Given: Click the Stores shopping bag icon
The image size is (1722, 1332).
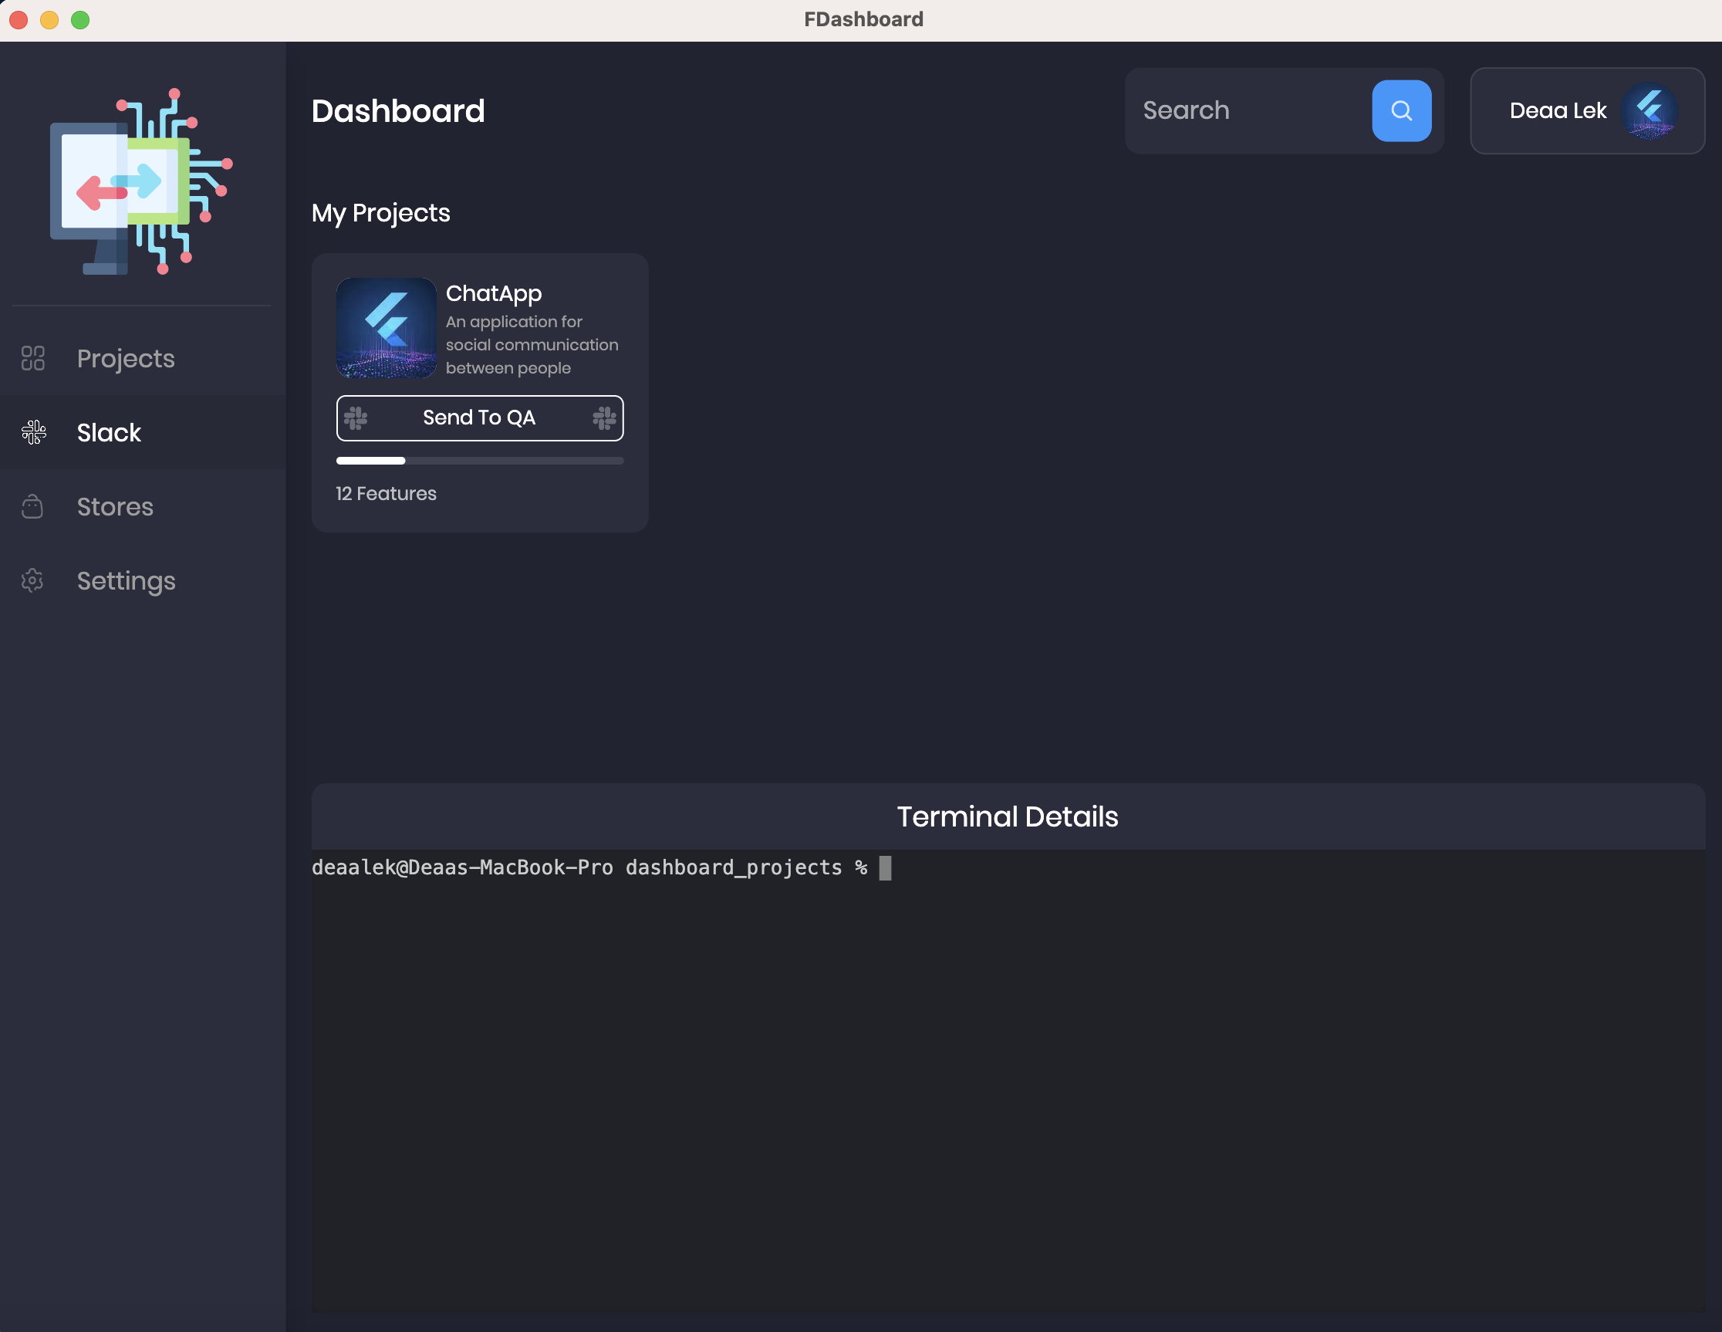Looking at the screenshot, I should click(x=32, y=506).
